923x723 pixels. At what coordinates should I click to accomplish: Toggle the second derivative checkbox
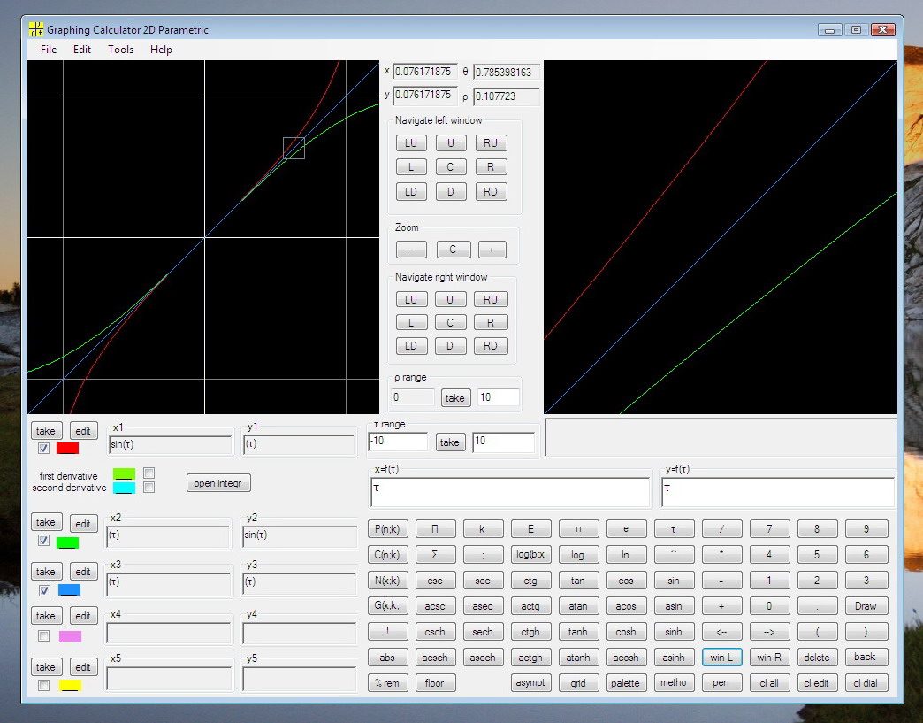tap(149, 488)
